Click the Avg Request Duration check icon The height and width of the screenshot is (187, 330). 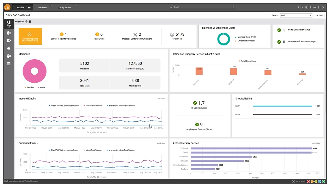pos(197,124)
